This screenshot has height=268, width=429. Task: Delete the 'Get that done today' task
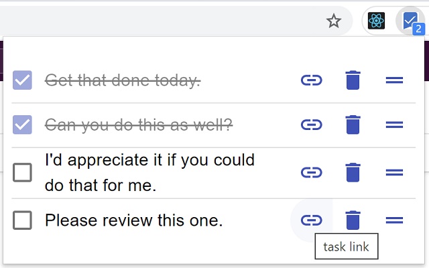[x=353, y=80]
